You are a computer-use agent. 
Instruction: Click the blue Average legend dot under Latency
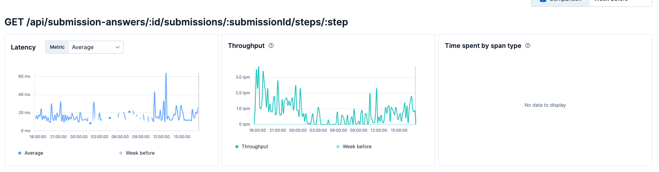pyautogui.click(x=20, y=153)
